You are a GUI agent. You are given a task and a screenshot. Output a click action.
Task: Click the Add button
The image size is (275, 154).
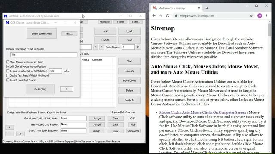point(105,31)
